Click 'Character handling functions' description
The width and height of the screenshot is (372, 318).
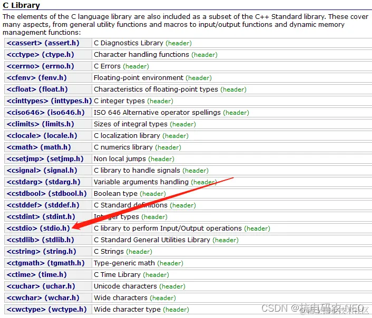[x=141, y=55]
